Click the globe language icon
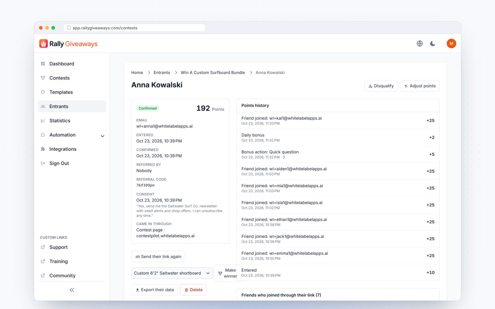 [x=420, y=44]
